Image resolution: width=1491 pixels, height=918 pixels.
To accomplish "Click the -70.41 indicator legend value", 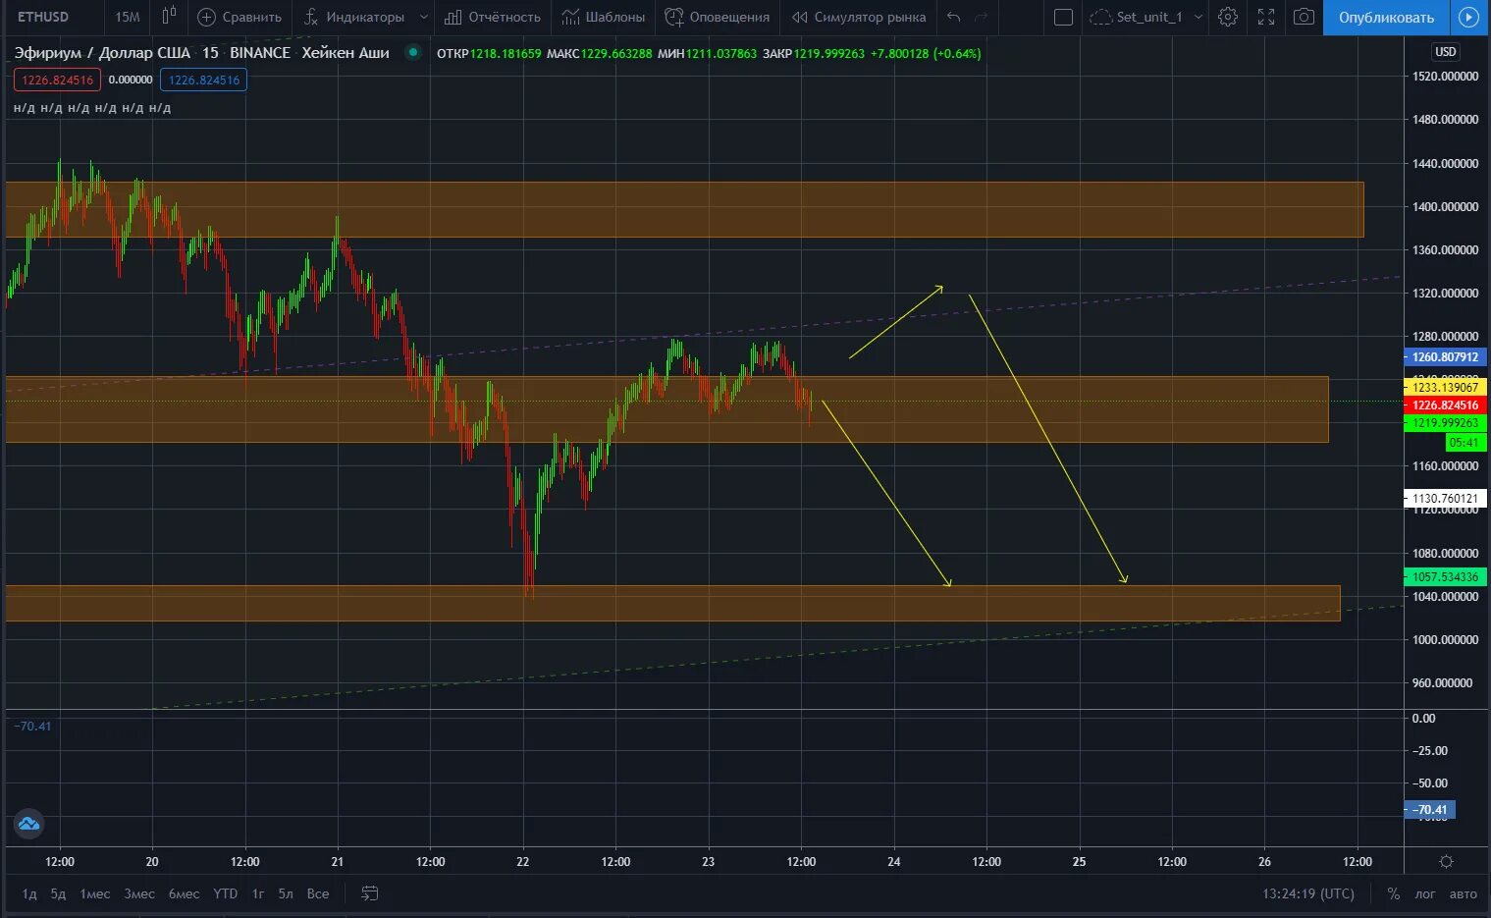I will pyautogui.click(x=32, y=727).
